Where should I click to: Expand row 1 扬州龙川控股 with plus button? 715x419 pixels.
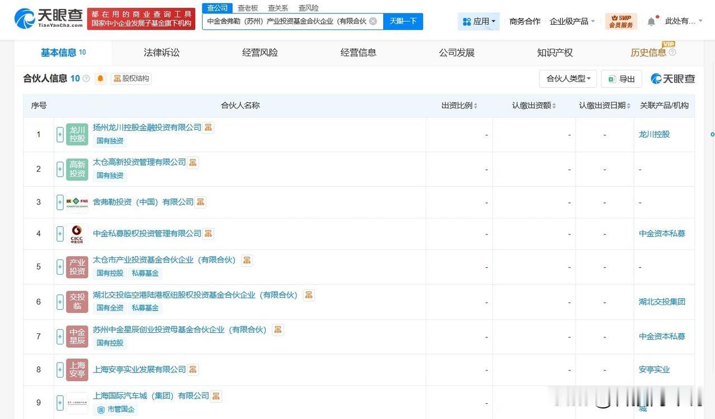pos(60,134)
